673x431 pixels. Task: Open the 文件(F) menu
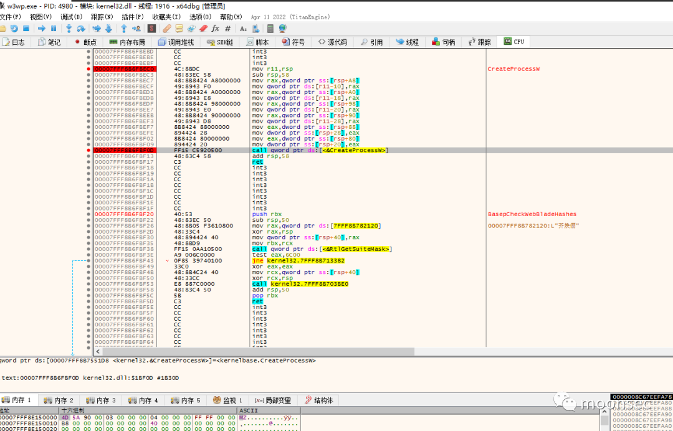click(11, 17)
